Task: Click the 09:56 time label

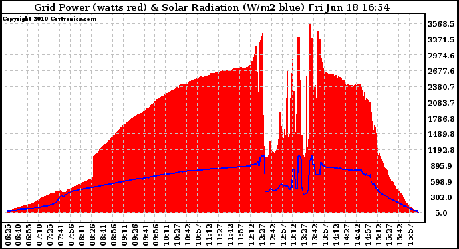Action: tap(156, 234)
